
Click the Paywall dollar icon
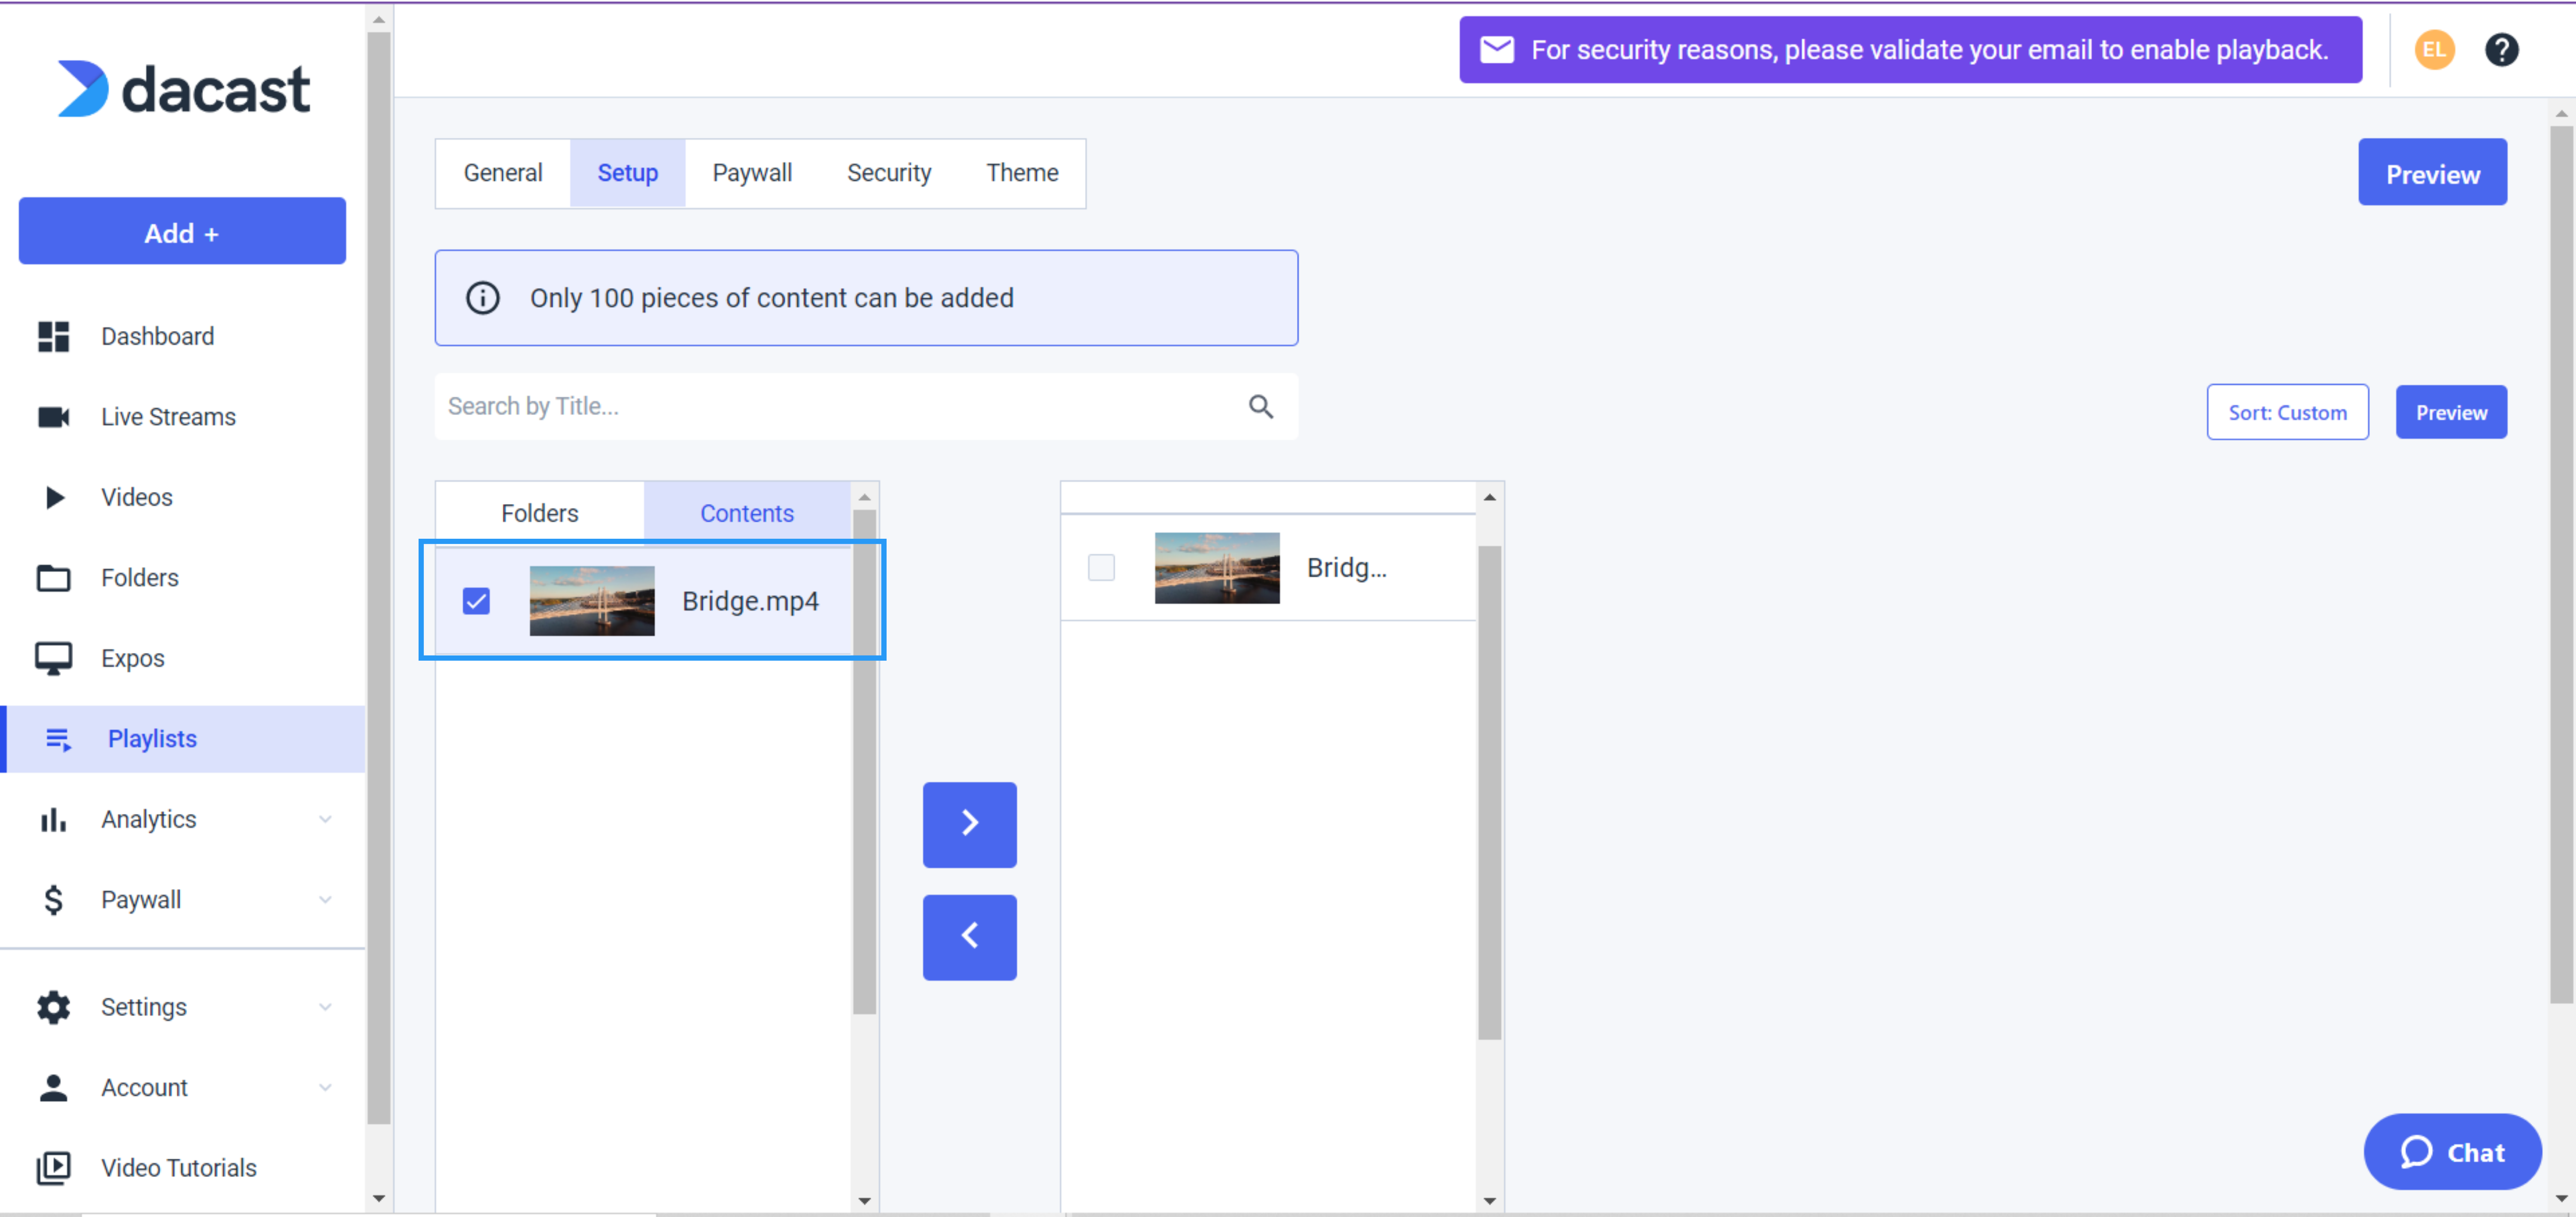54,900
